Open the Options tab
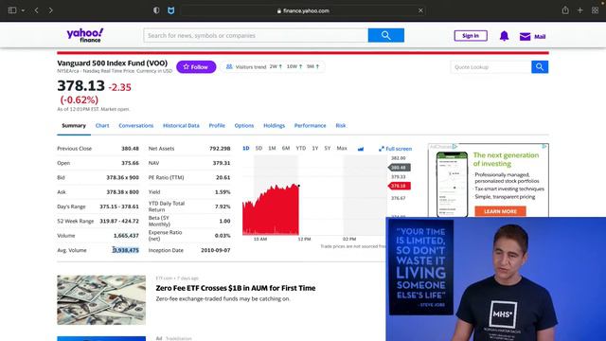The height and width of the screenshot is (341, 606). (x=244, y=126)
